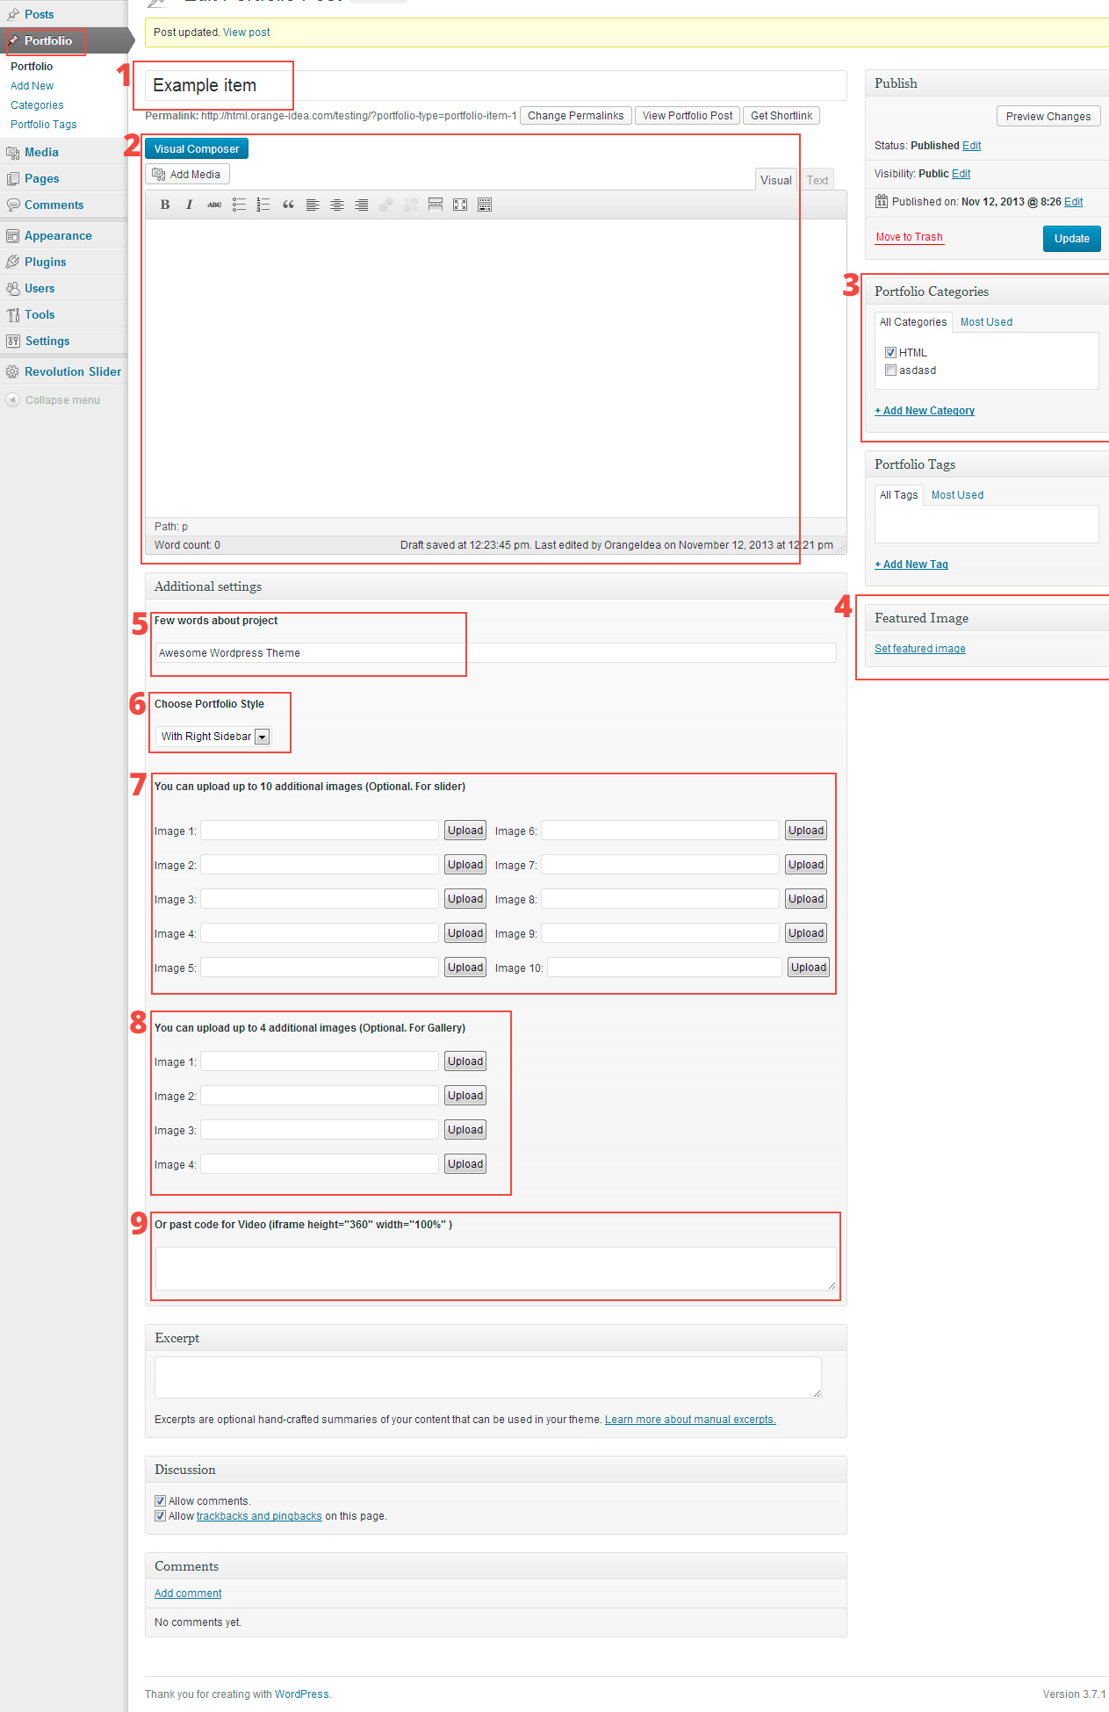Expand the Add New Category link
This screenshot has width=1109, height=1712.
click(925, 411)
